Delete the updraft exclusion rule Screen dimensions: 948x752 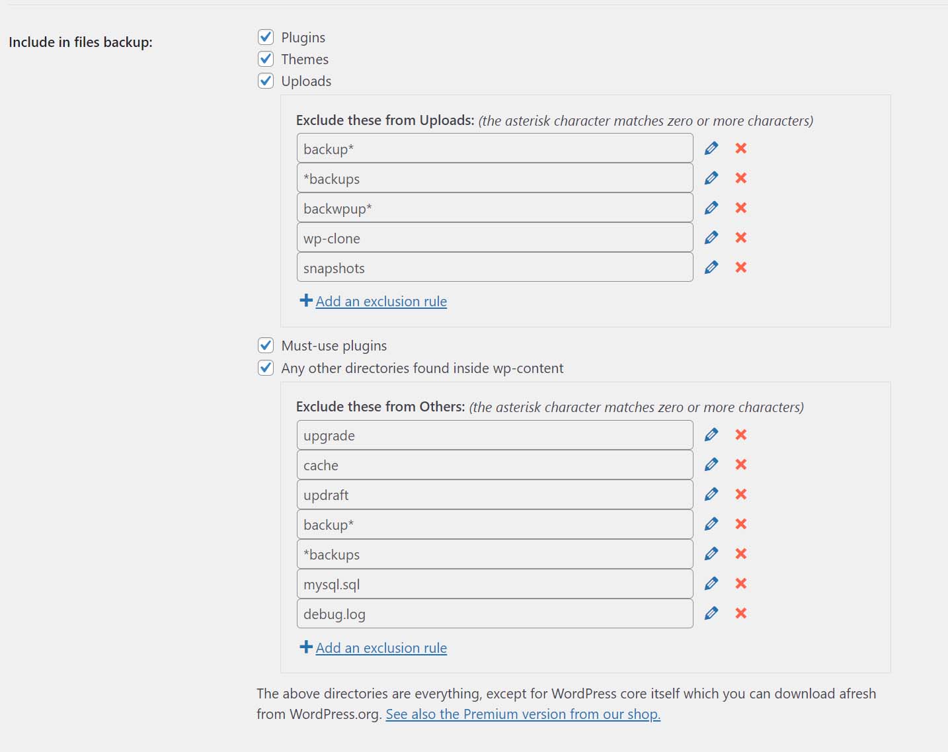click(x=740, y=494)
